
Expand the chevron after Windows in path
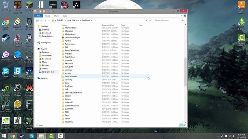91,20
